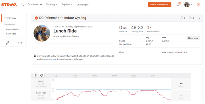The width and height of the screenshot is (205, 104).
Task: Open the Relative Effort sidebar link
Action: coord(13,30)
